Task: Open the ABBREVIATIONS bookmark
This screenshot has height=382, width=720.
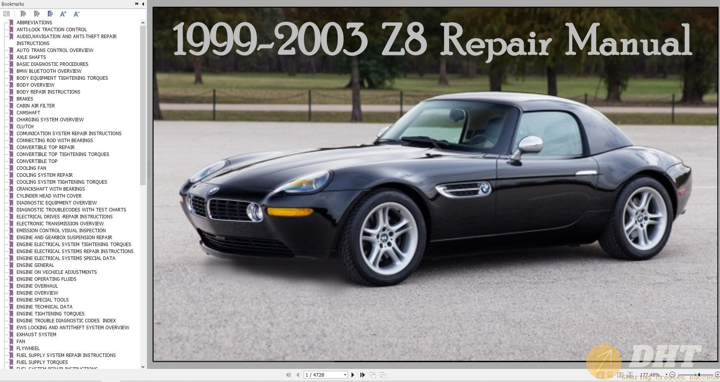Action: coord(34,22)
